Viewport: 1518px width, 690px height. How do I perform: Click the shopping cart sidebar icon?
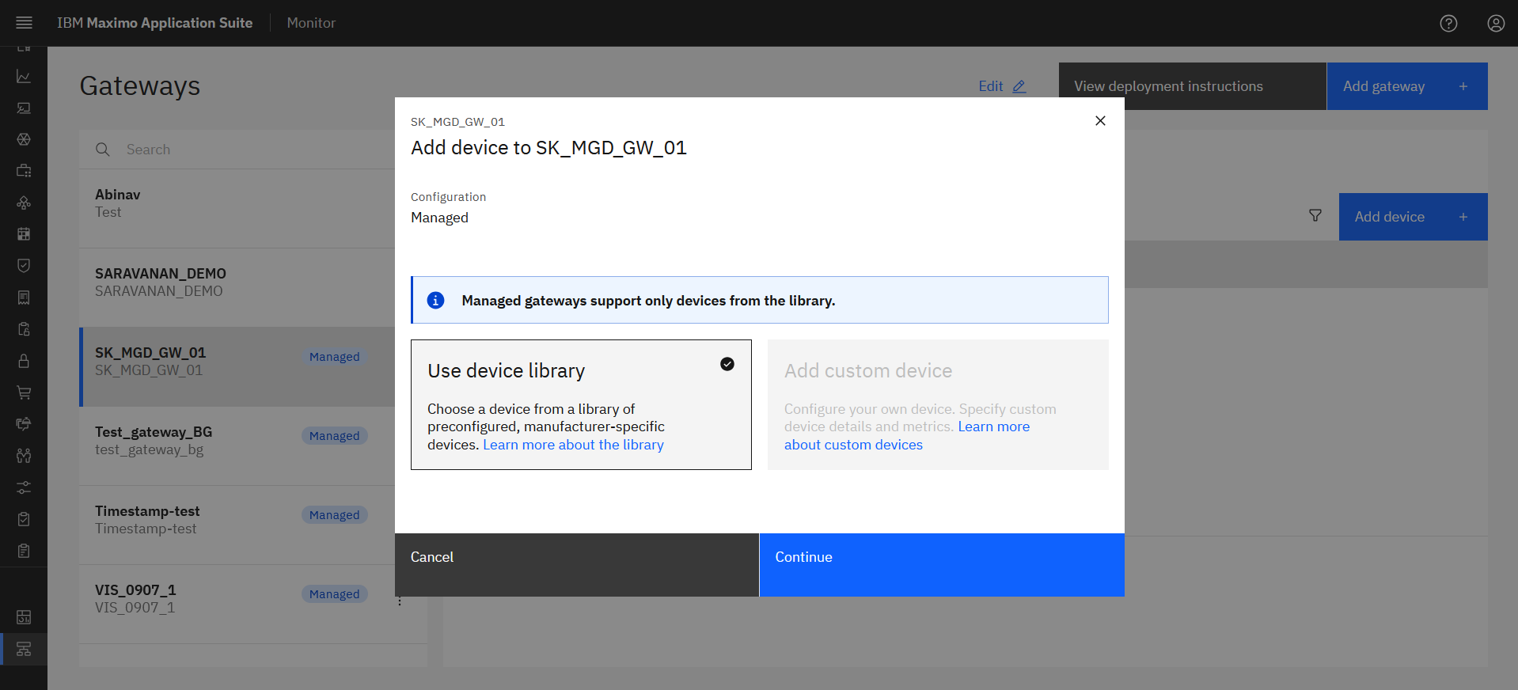tap(24, 392)
